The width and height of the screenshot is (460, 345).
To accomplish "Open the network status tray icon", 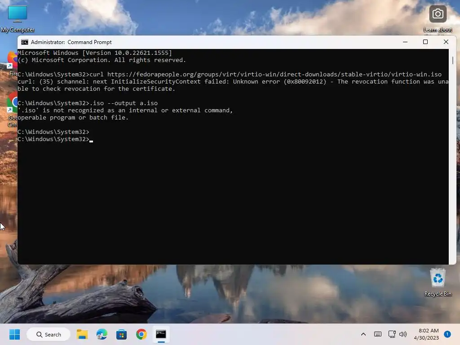I will [x=392, y=334].
